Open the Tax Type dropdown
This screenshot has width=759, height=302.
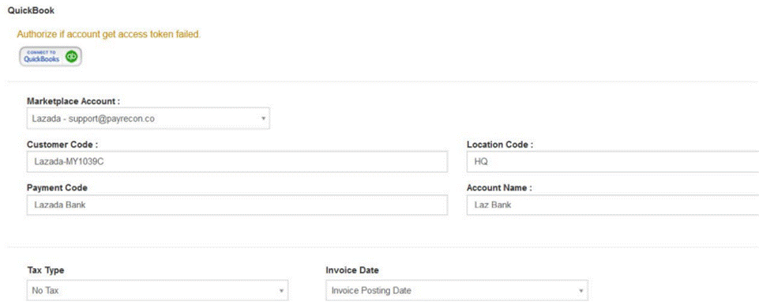click(157, 290)
